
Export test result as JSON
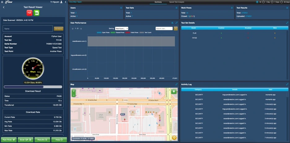(36, 13)
